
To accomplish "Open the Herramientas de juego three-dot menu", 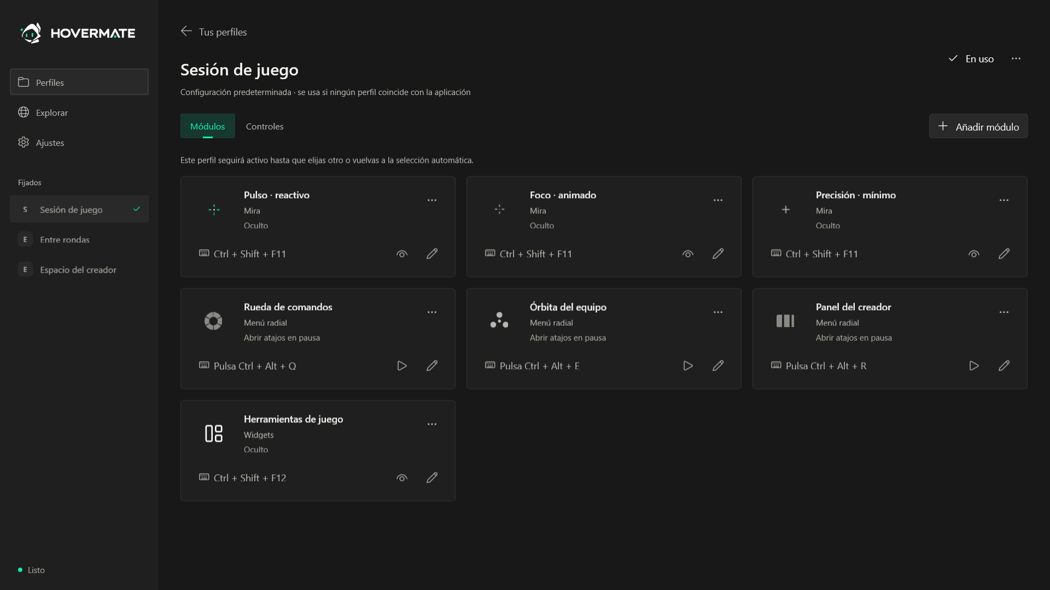I will (432, 424).
